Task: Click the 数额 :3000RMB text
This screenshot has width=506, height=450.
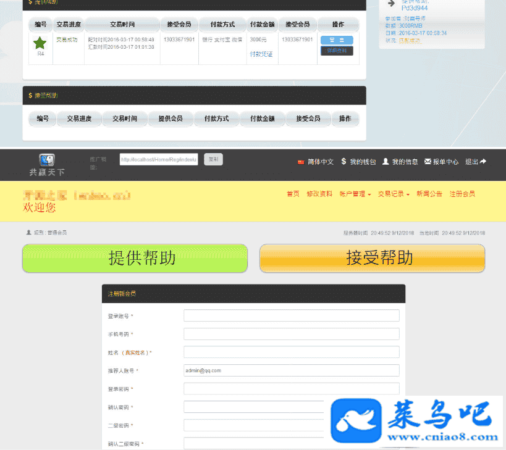Action: 403,26
